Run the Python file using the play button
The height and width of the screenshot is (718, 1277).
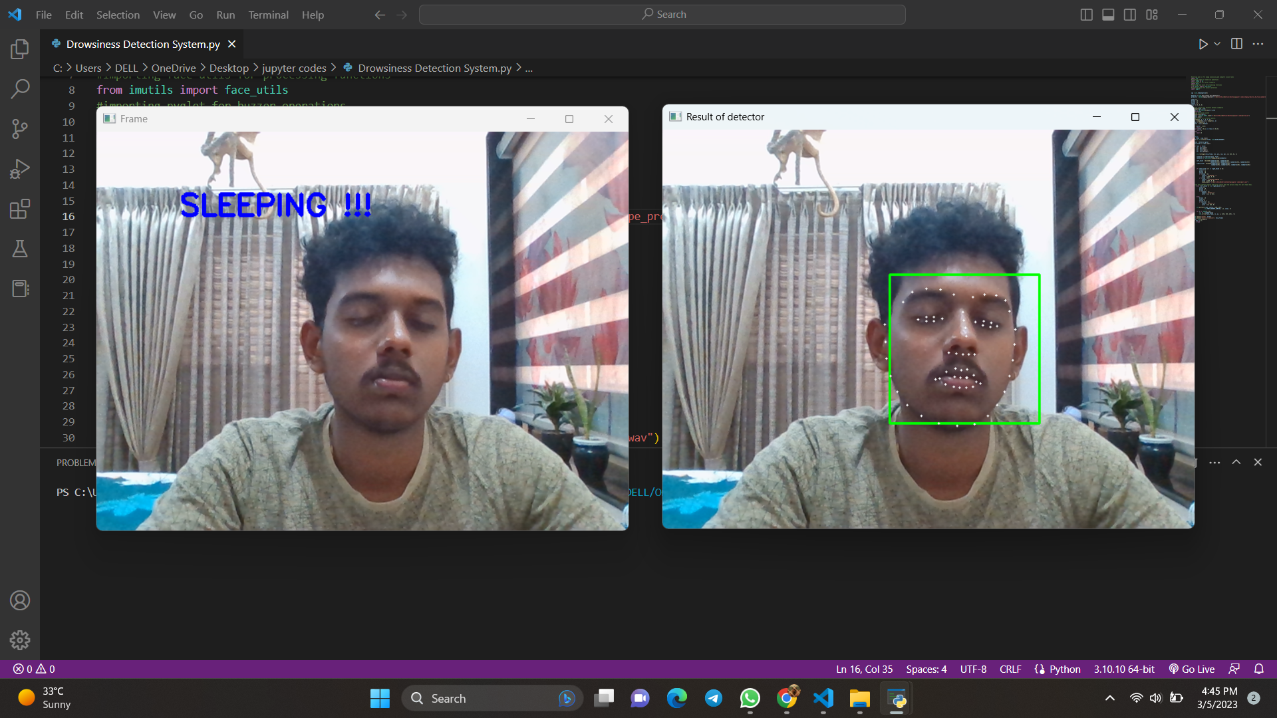click(x=1203, y=44)
